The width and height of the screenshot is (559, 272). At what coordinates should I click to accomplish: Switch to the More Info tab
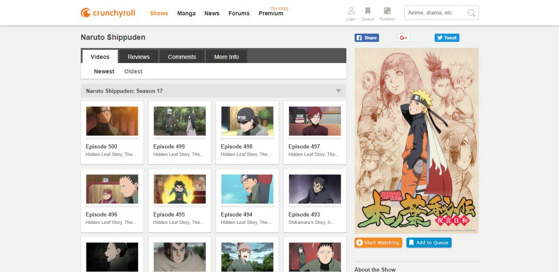pyautogui.click(x=227, y=57)
